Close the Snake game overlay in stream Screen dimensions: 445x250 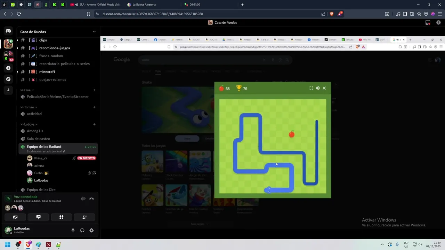coord(324,88)
